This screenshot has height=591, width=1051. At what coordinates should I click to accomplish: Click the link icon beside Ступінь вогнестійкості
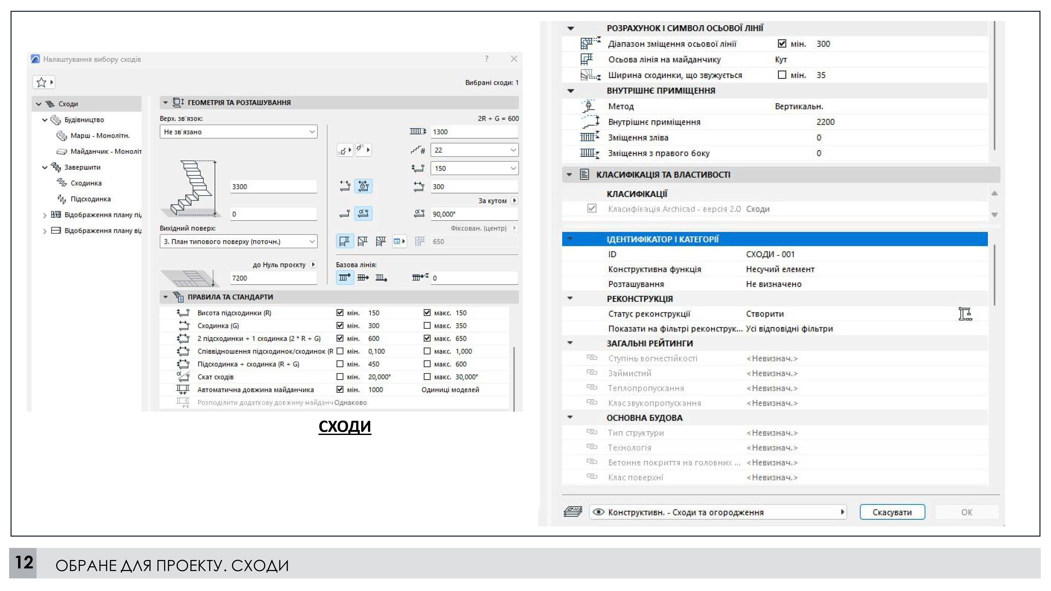[592, 358]
